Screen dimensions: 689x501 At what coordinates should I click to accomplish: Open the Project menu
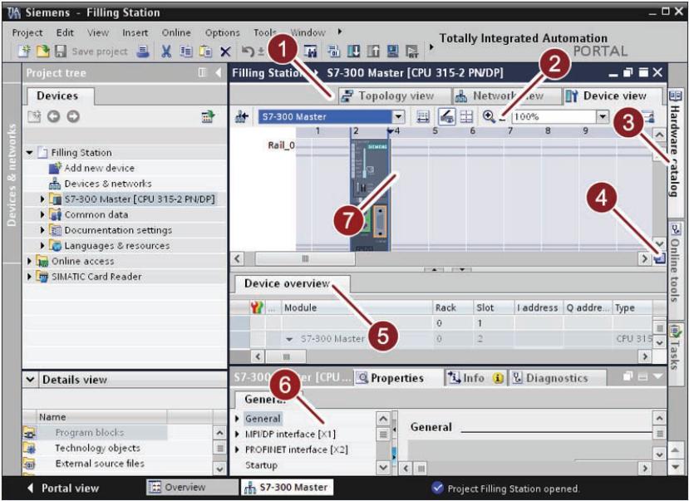27,33
